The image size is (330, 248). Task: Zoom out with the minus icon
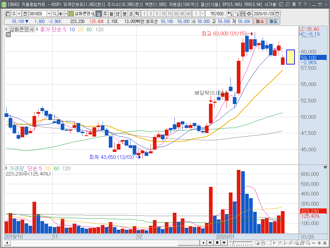click(x=313, y=243)
